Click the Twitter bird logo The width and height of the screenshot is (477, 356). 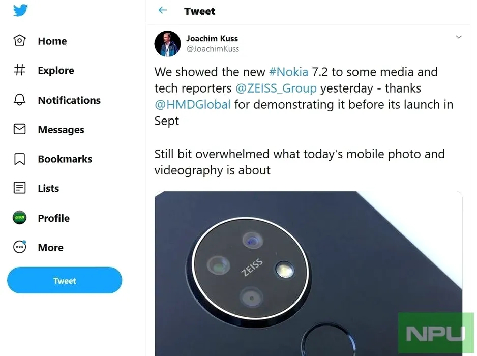[x=20, y=11]
